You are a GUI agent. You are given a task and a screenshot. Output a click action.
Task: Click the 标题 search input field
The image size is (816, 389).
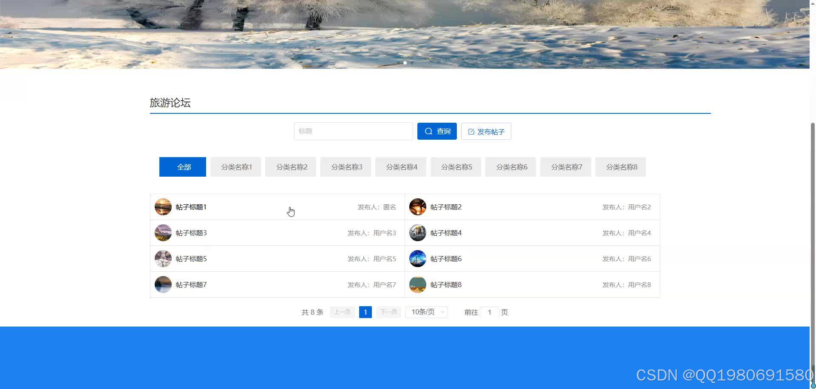coord(353,131)
